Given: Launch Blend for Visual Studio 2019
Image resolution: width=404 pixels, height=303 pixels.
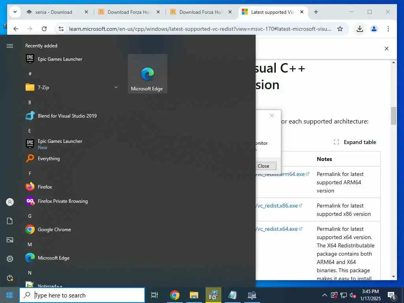Looking at the screenshot, I should 61,116.
